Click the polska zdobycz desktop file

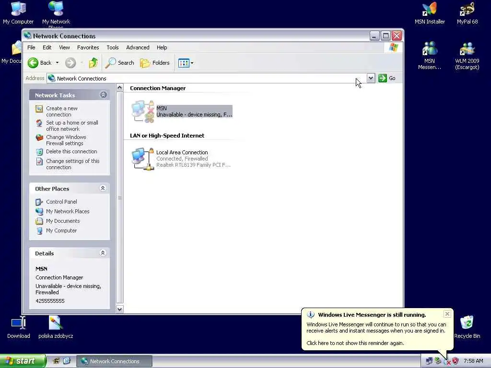[x=56, y=327]
